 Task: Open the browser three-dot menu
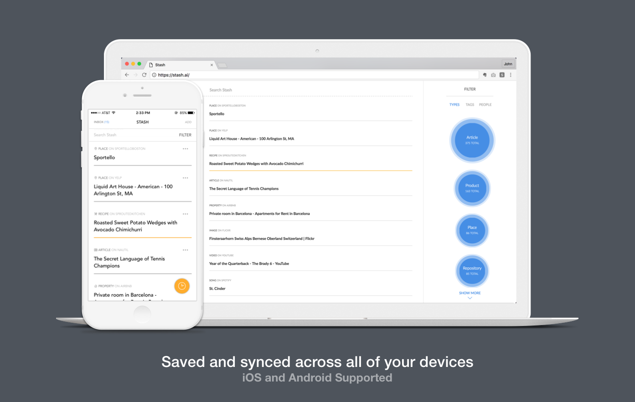click(511, 75)
